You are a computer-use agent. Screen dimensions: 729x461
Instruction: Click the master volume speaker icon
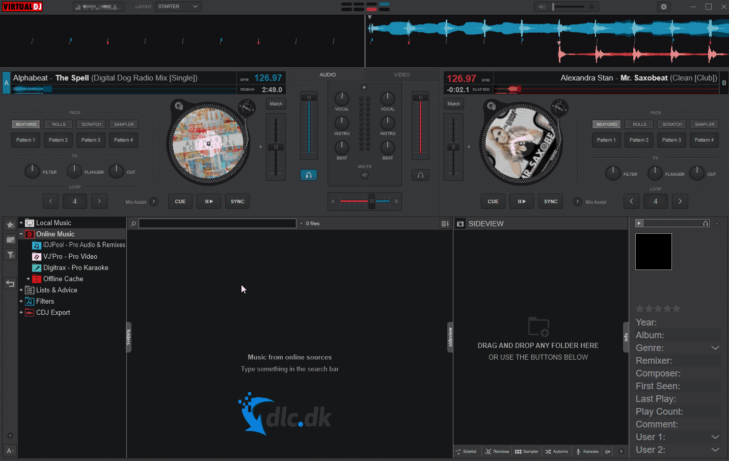542,7
